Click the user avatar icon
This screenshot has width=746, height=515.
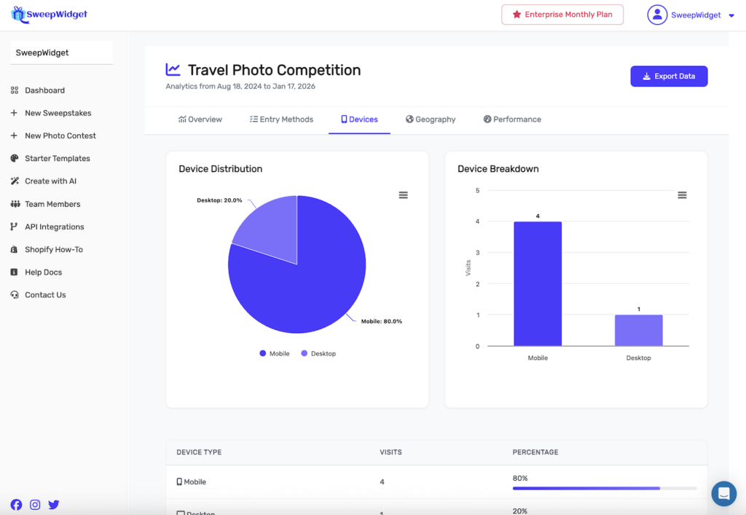(x=657, y=15)
